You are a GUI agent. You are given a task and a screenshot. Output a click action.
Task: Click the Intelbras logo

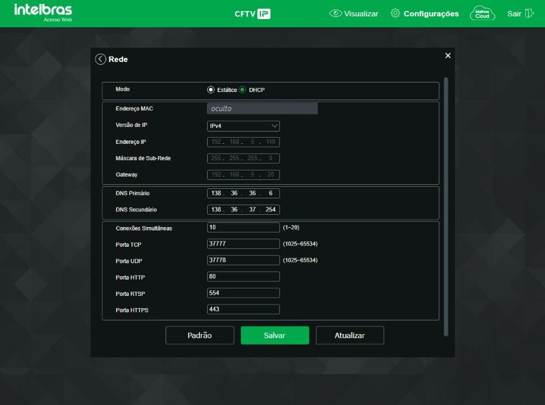pyautogui.click(x=43, y=12)
